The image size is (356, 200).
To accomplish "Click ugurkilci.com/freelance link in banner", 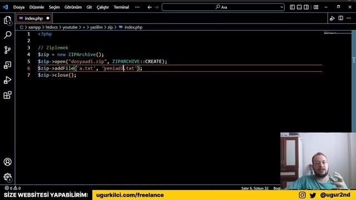I will point(130,195).
